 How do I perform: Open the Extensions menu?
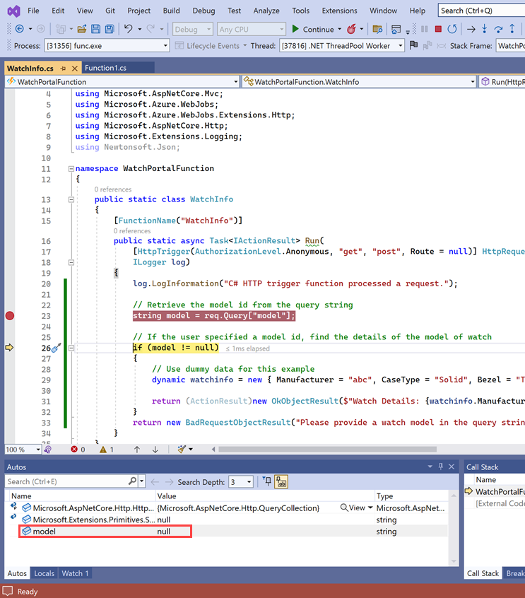pyautogui.click(x=339, y=11)
